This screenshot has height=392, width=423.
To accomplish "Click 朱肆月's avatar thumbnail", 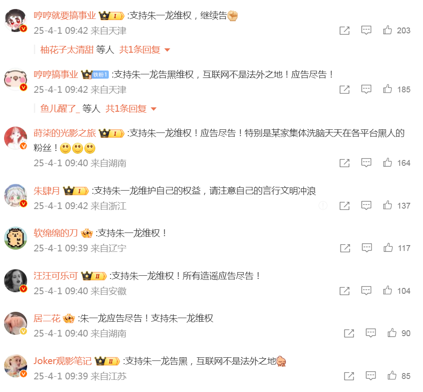I will [16, 196].
